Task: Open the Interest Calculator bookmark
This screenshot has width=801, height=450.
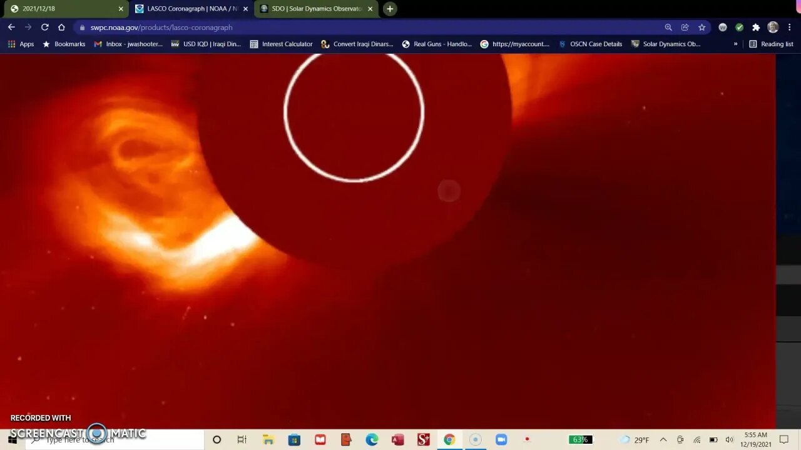Action: coord(281,44)
